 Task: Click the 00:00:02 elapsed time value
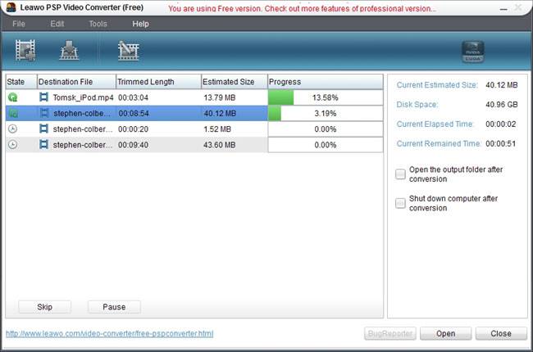click(x=501, y=124)
